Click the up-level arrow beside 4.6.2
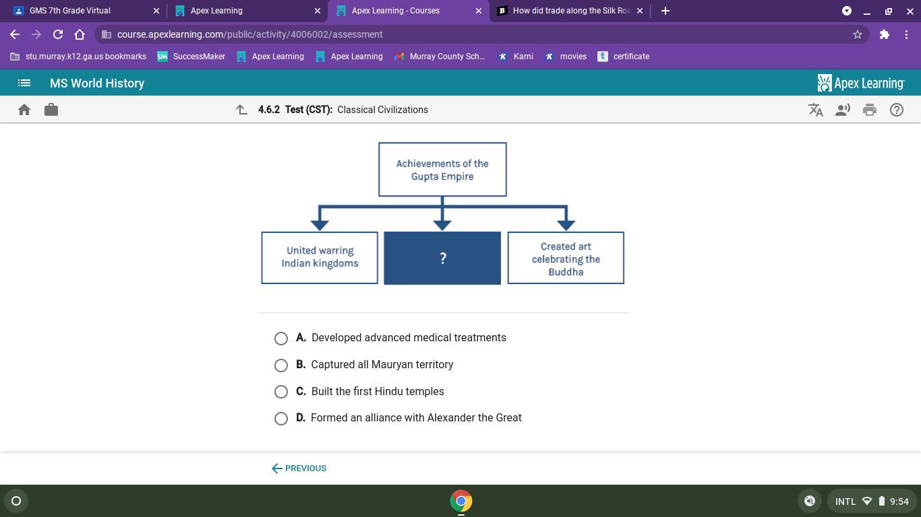921x517 pixels. tap(241, 110)
